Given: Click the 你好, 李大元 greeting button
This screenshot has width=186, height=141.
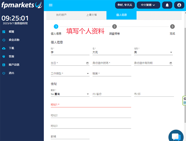Looking at the screenshot, I should pyautogui.click(x=125, y=5).
